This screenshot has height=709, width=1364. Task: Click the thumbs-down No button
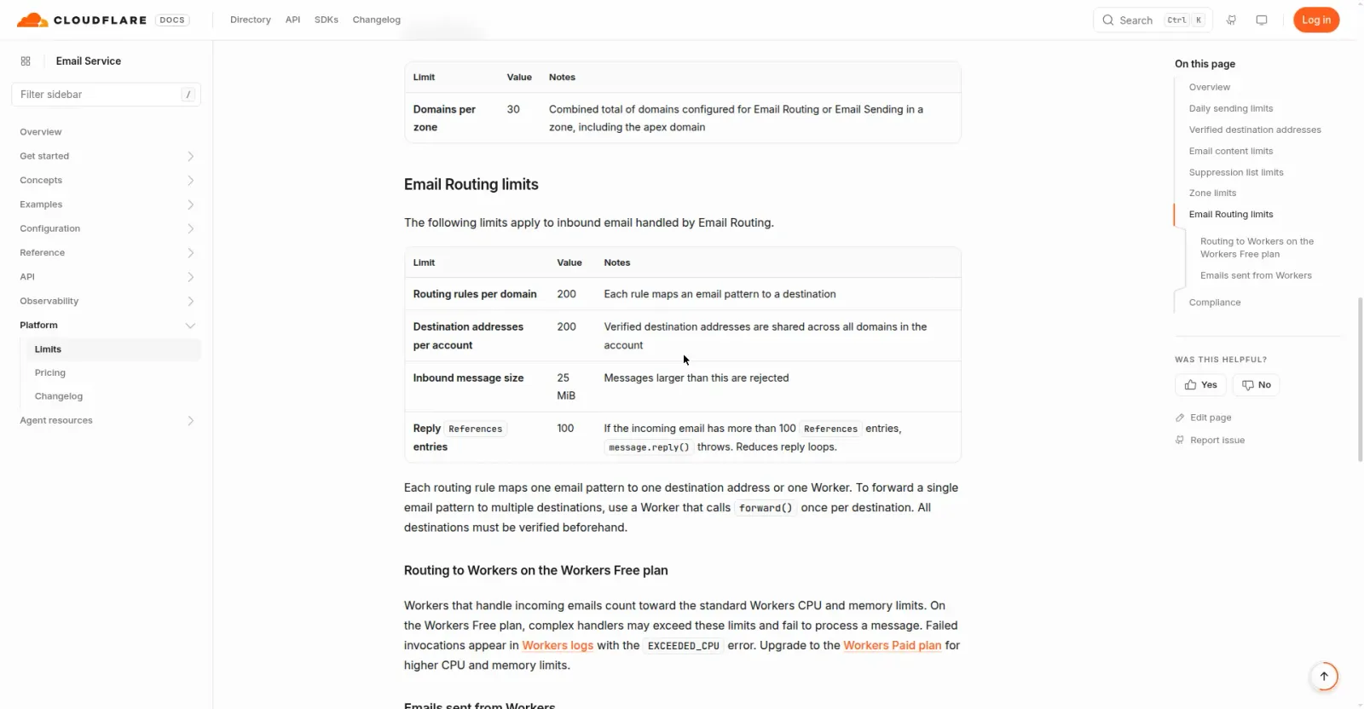point(1256,385)
